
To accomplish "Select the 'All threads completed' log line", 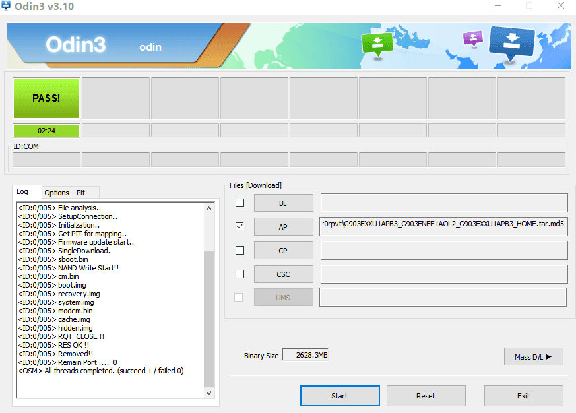I will point(101,371).
